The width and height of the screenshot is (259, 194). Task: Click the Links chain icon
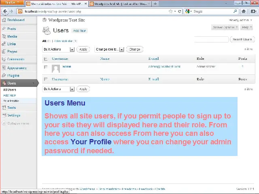[x=4, y=44]
